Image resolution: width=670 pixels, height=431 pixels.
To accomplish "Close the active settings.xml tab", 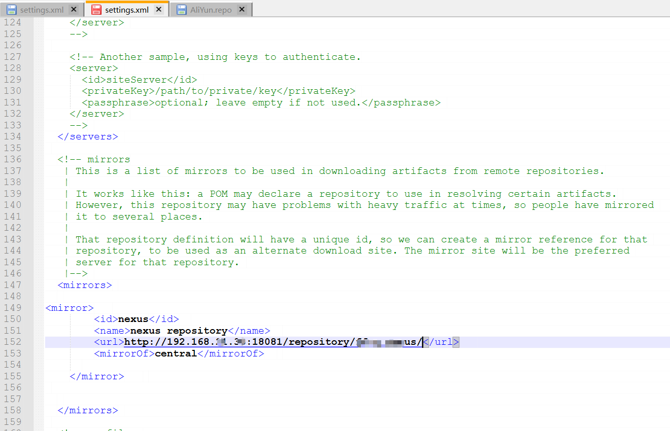I will [x=159, y=10].
